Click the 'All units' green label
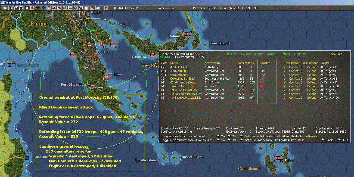Viewport: 354px width, 177px height. coord(165,57)
